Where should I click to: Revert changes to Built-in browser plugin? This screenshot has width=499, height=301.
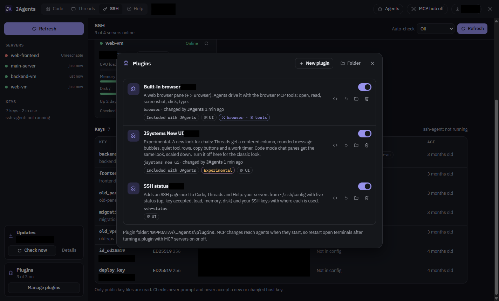(x=346, y=99)
